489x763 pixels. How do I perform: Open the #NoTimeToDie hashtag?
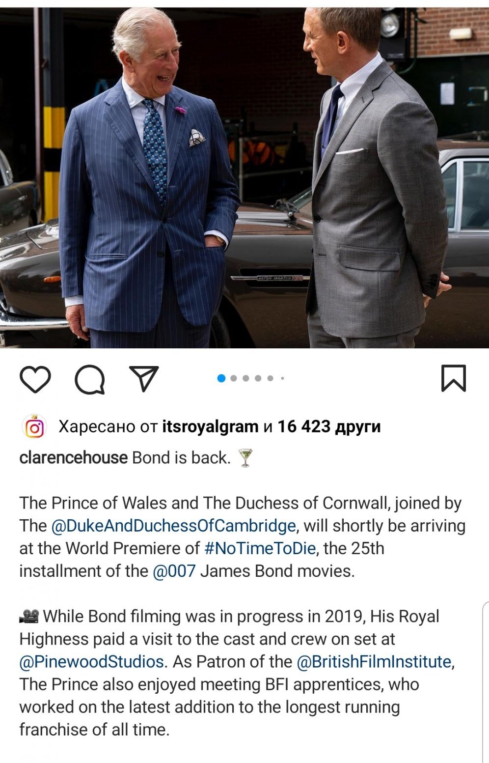point(260,548)
